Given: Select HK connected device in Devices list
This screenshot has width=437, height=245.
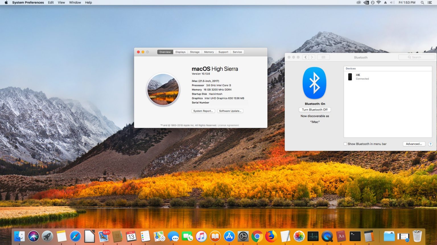Looking at the screenshot, I should coord(388,77).
